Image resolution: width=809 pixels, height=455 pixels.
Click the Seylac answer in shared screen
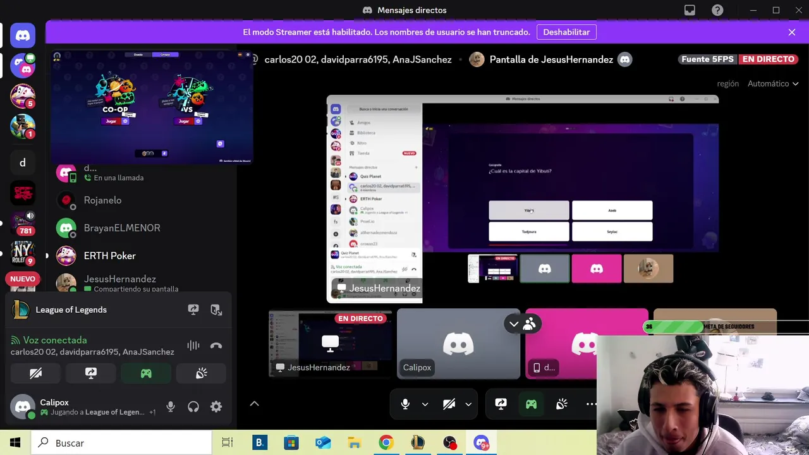pos(612,232)
